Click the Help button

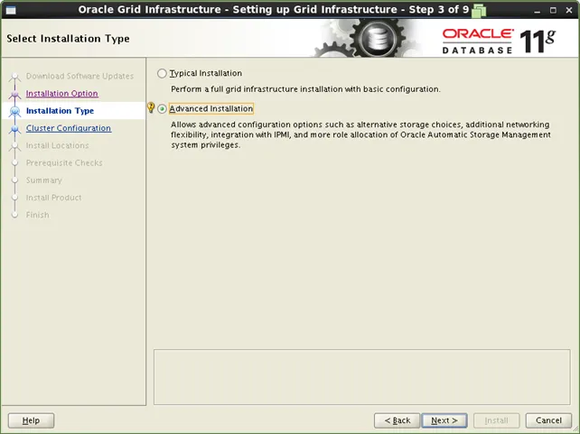click(31, 420)
